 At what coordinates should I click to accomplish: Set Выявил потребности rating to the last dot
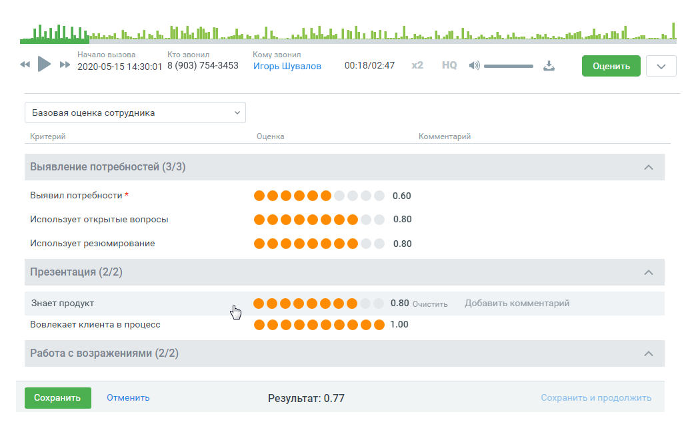[379, 196]
